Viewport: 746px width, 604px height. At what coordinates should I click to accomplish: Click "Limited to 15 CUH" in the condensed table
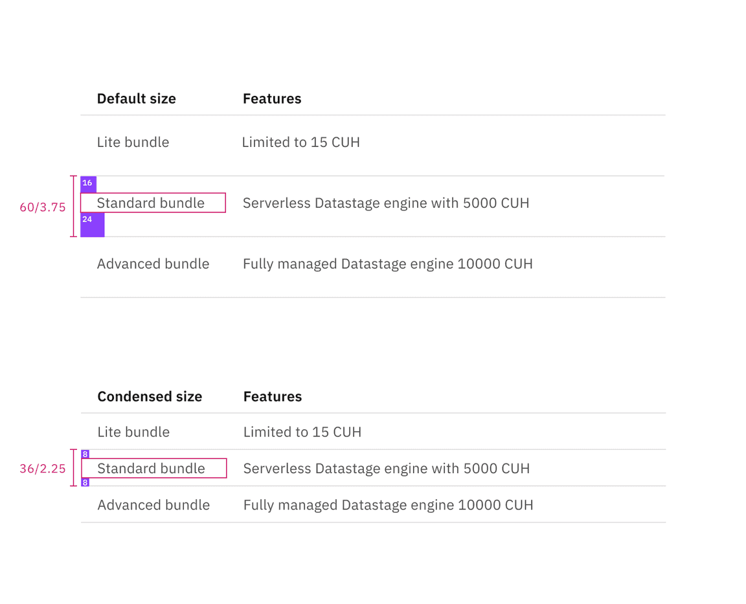(x=302, y=432)
